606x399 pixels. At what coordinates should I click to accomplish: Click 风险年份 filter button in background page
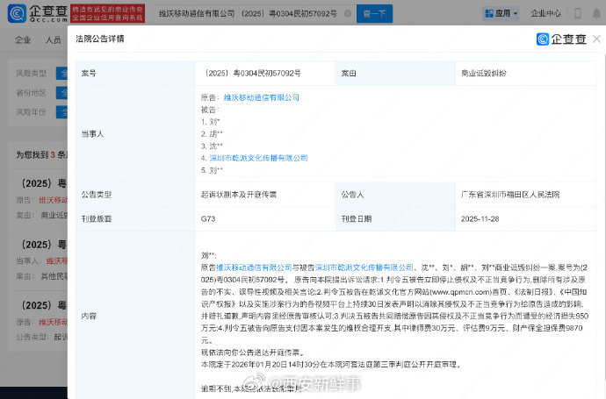click(61, 112)
